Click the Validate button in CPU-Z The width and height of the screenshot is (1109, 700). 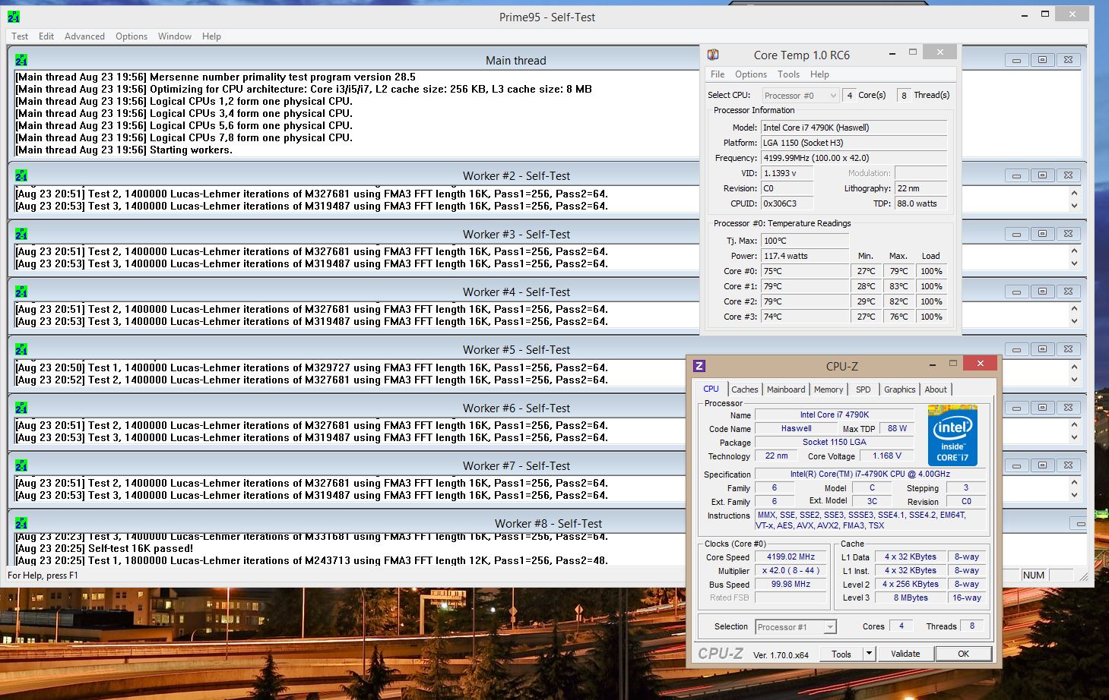(905, 654)
